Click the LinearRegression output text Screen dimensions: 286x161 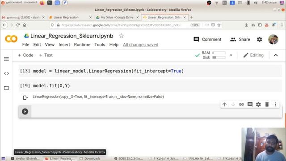[x=98, y=97]
